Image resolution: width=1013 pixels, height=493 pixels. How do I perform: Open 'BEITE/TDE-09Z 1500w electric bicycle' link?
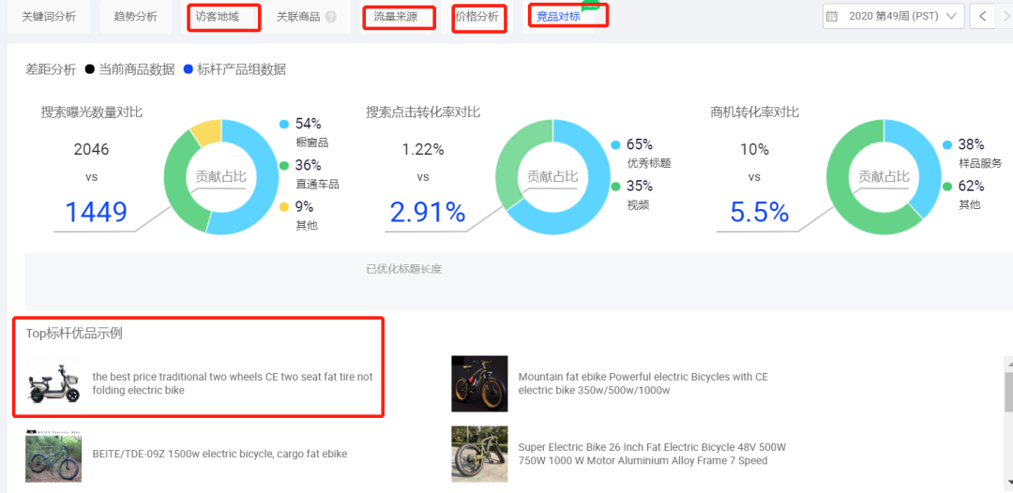(219, 454)
